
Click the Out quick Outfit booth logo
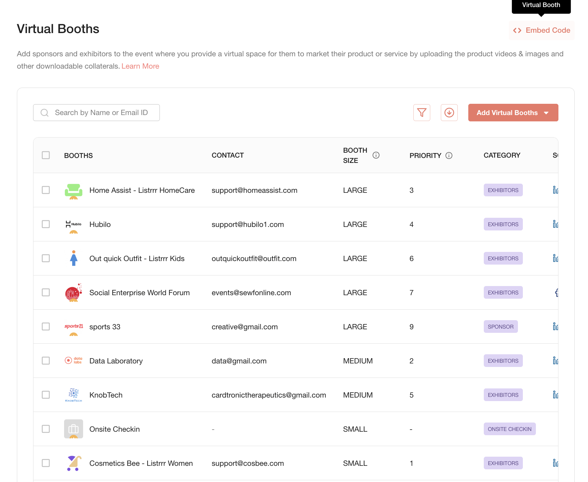74,259
